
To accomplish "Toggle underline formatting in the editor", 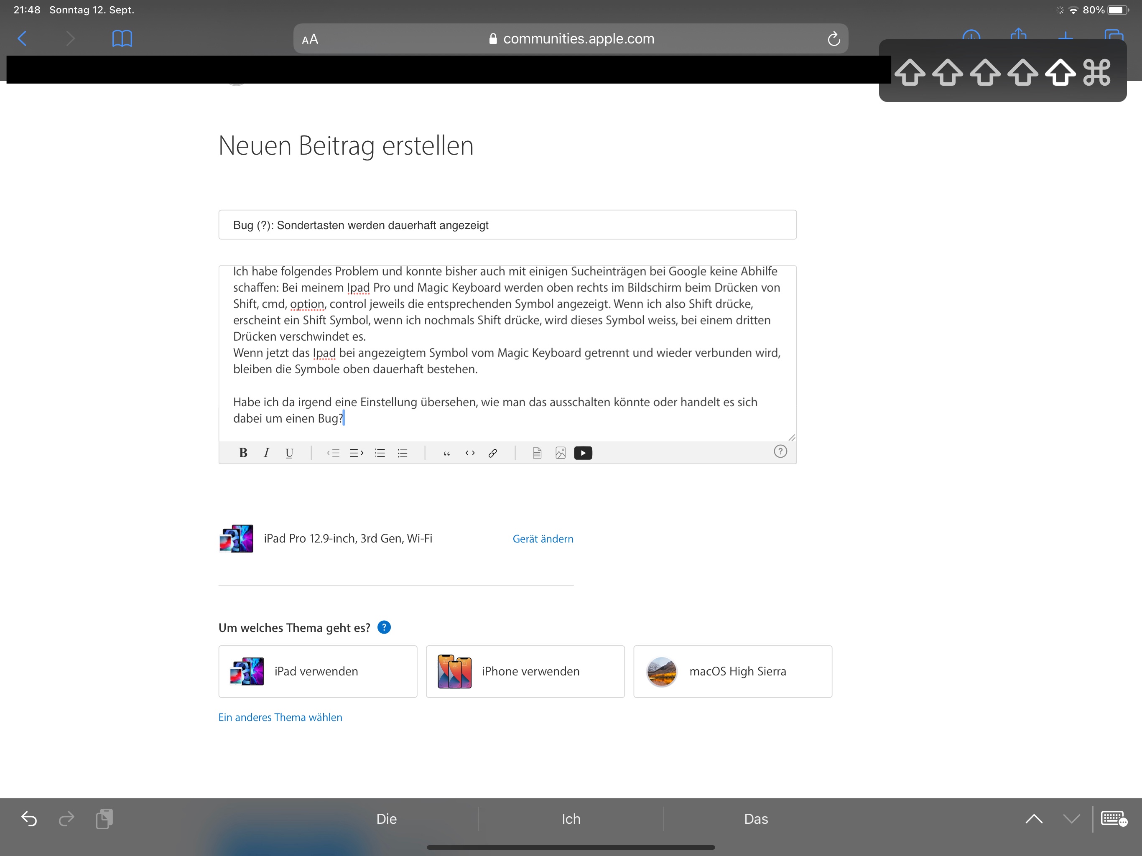I will pos(289,453).
